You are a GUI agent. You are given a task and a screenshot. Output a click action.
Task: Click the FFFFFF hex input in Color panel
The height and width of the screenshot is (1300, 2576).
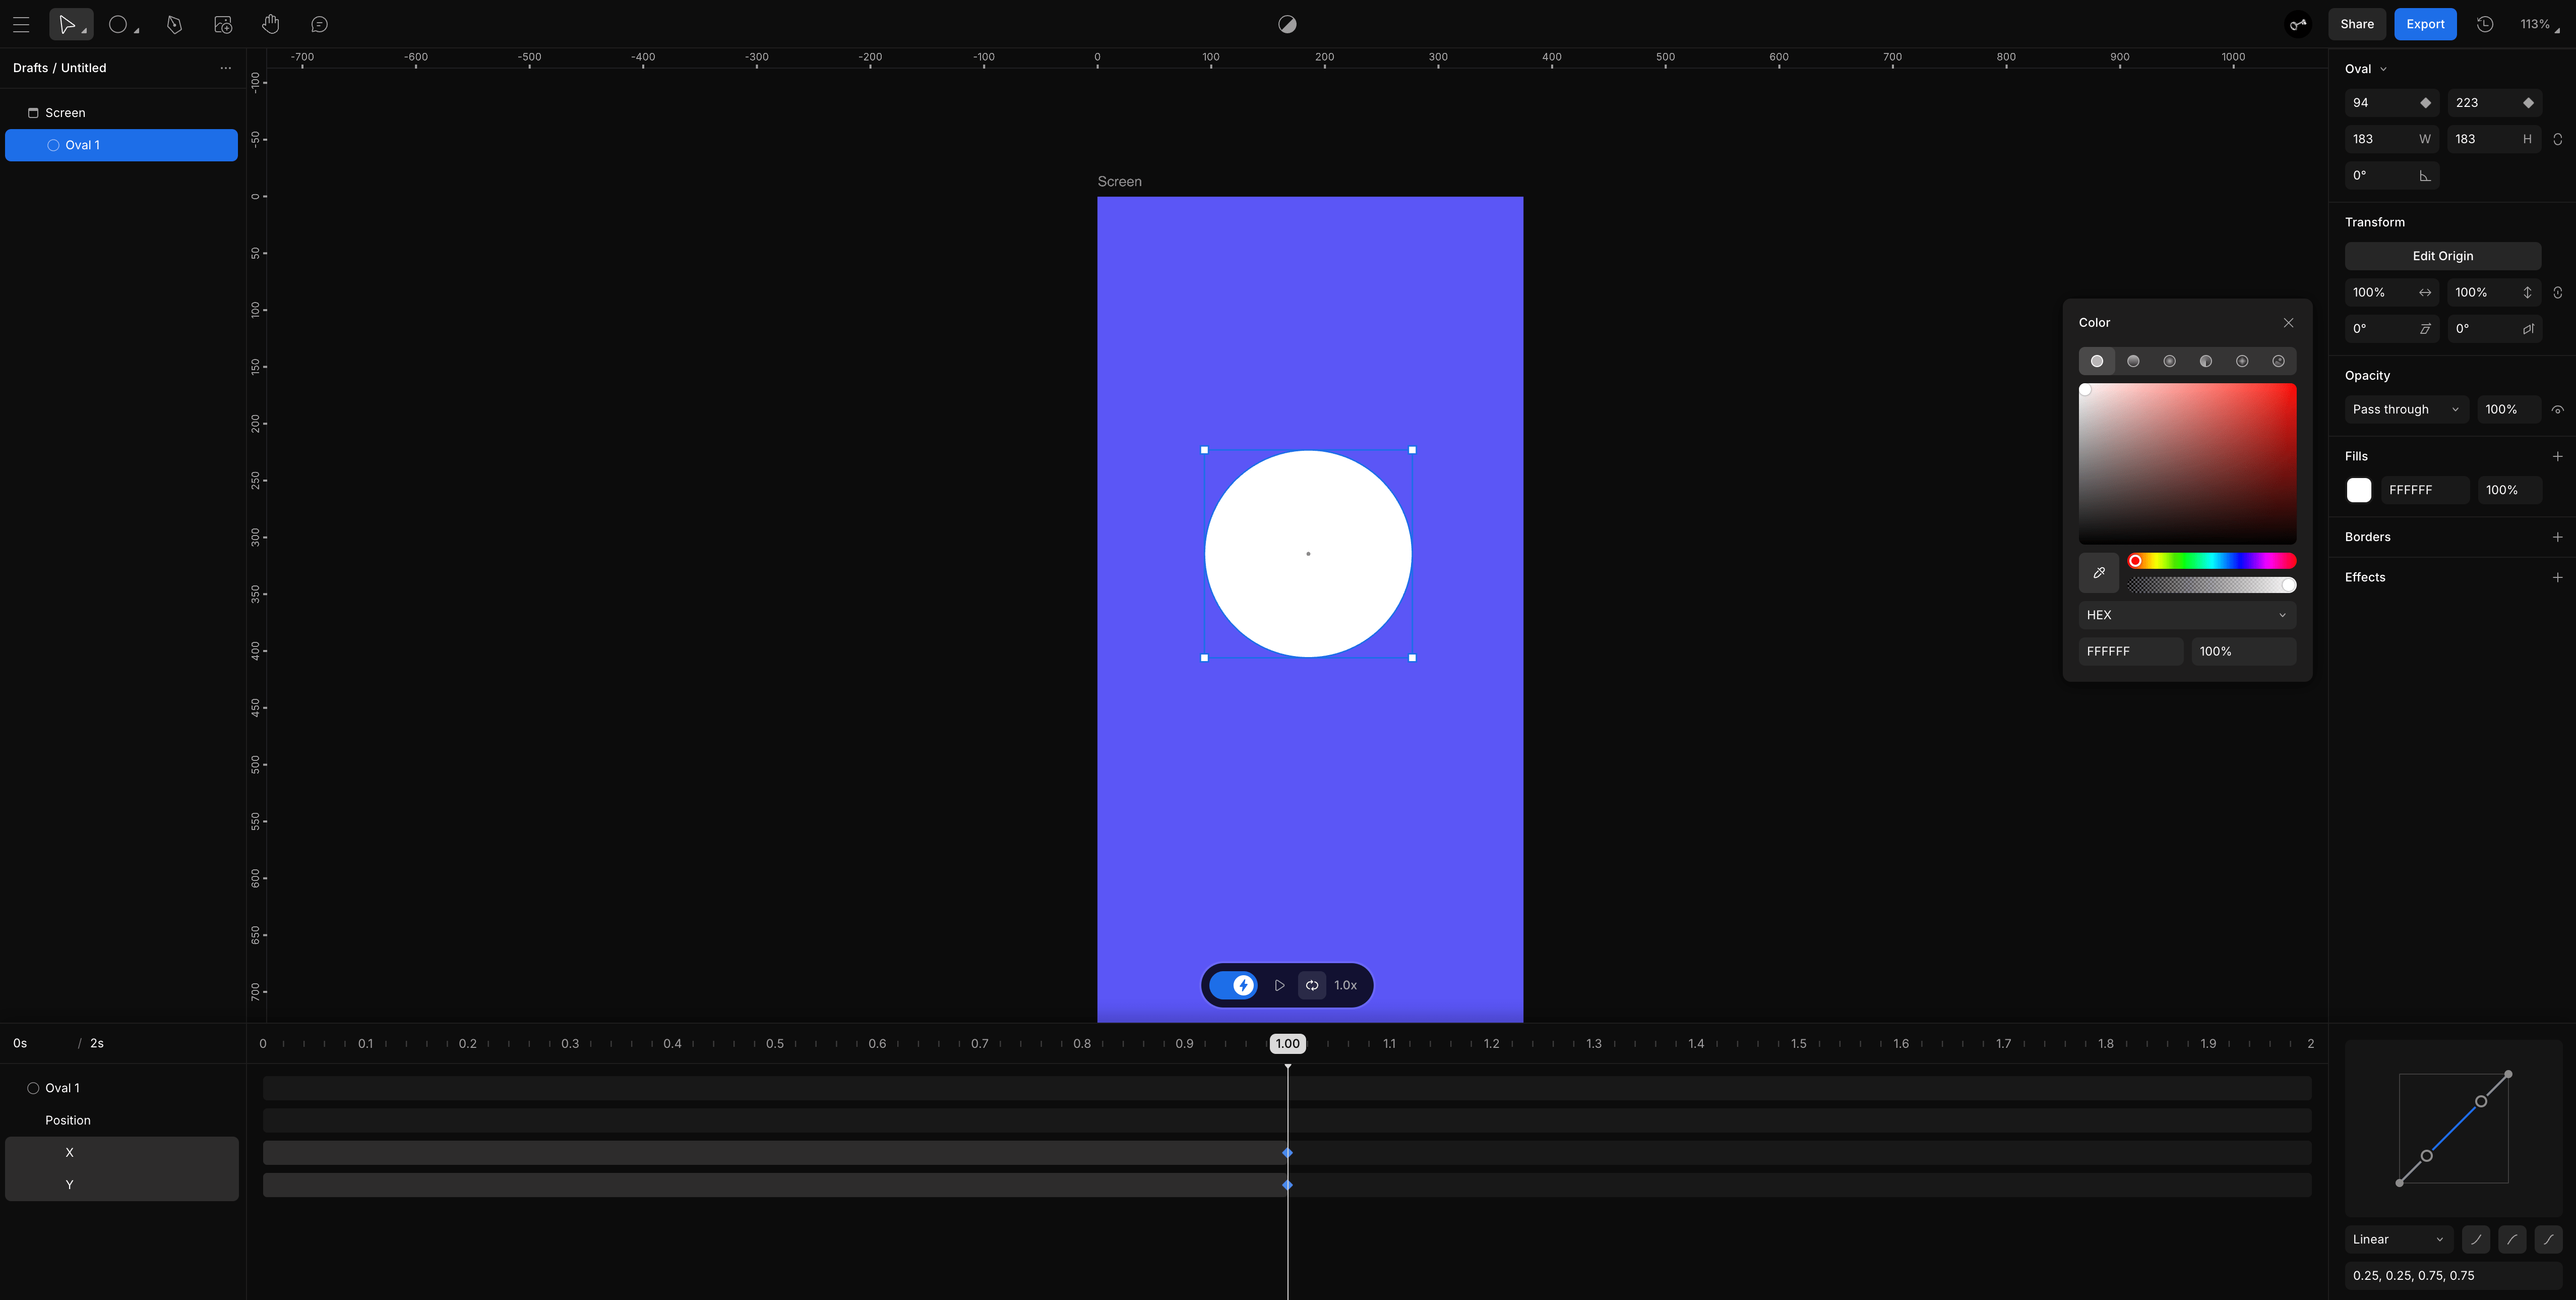click(x=2131, y=651)
